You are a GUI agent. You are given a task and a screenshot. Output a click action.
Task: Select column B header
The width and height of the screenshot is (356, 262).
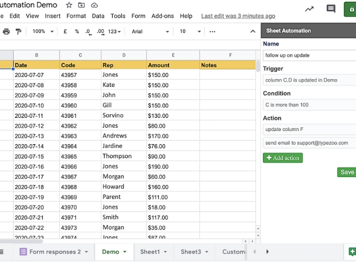[36, 55]
